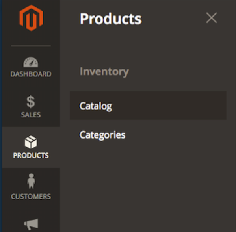Image resolution: width=236 pixels, height=232 pixels.
Task: Select the Sales dollar sign icon
Action: coord(31,102)
